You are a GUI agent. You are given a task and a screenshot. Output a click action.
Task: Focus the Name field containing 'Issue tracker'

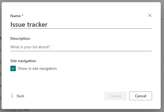tap(81, 25)
